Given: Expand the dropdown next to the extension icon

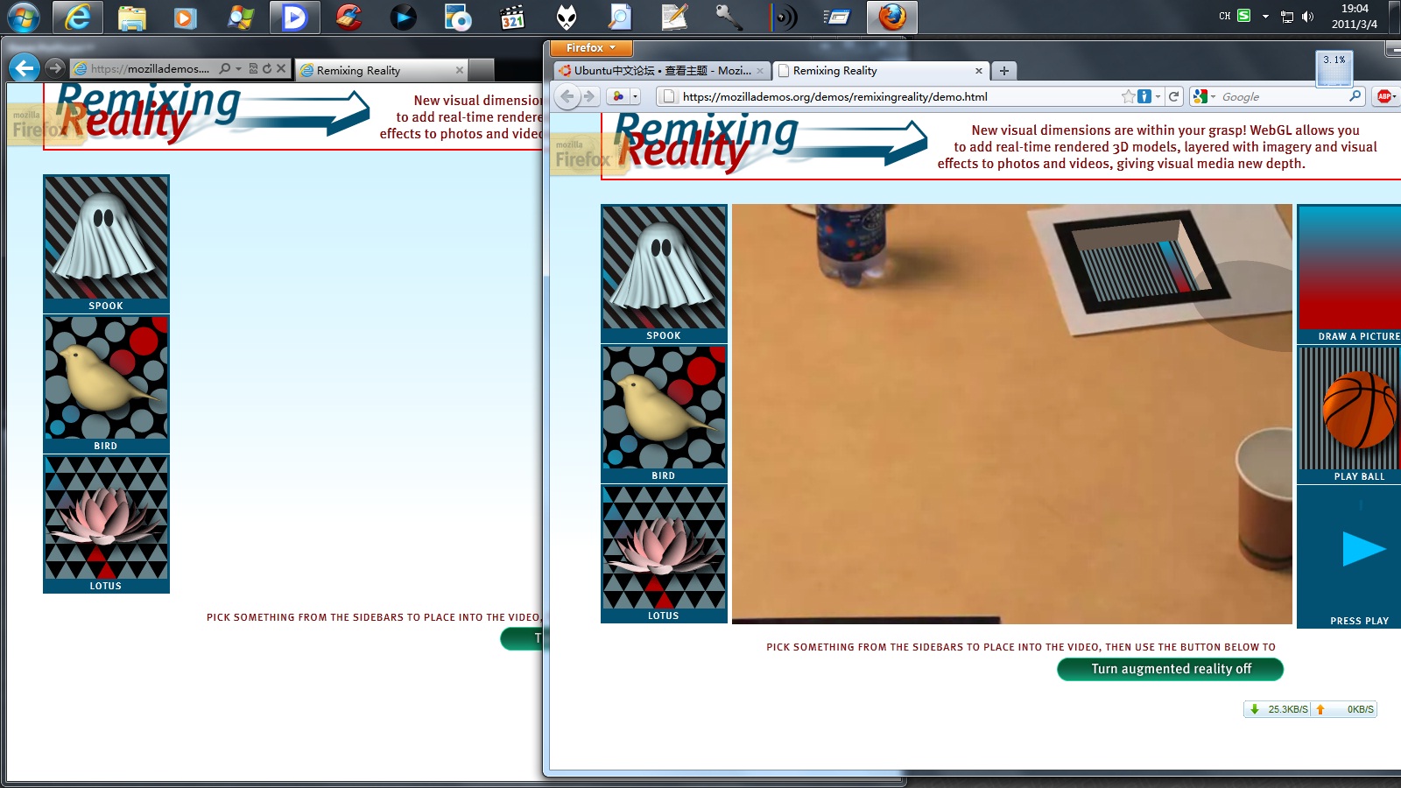Looking at the screenshot, I should (x=636, y=96).
